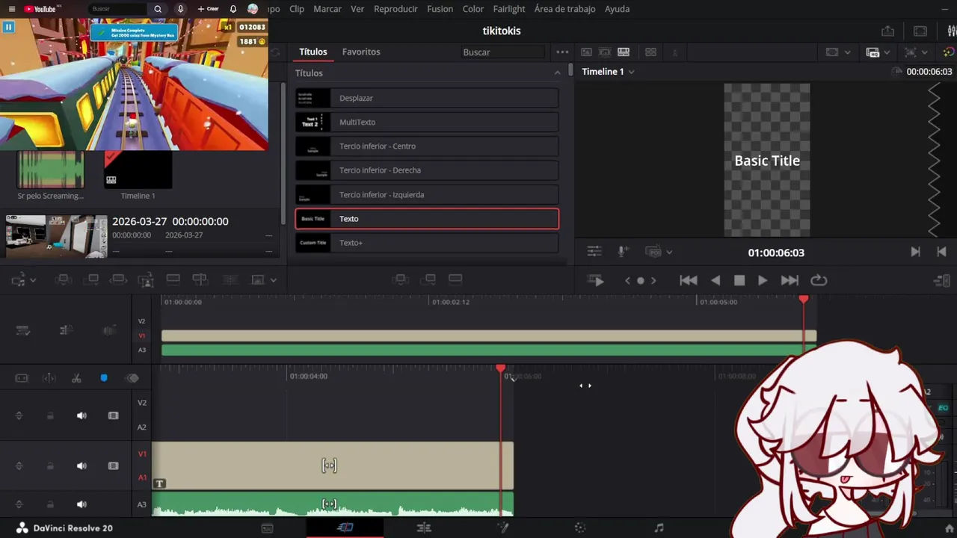Click the quick export icon
This screenshot has width=957, height=538.
click(x=887, y=31)
